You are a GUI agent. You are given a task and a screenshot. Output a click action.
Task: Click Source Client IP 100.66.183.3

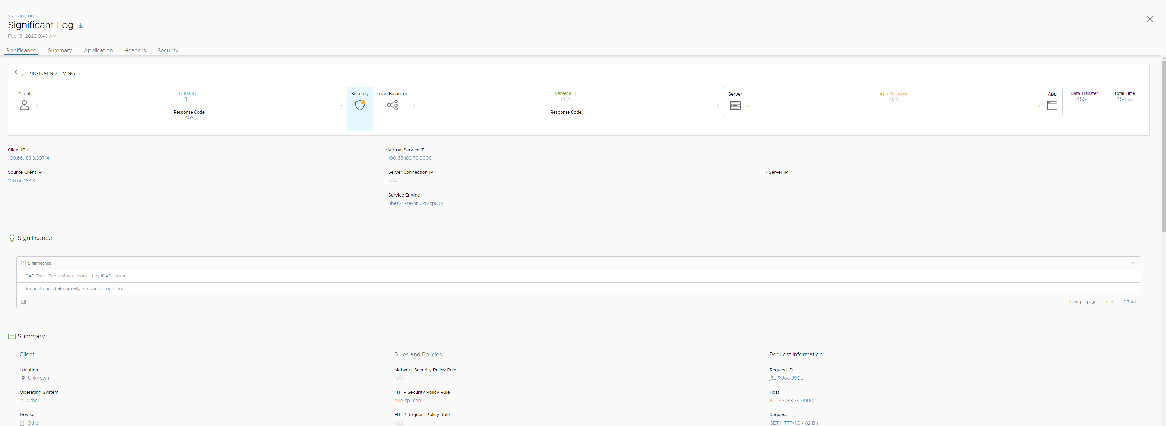[21, 181]
